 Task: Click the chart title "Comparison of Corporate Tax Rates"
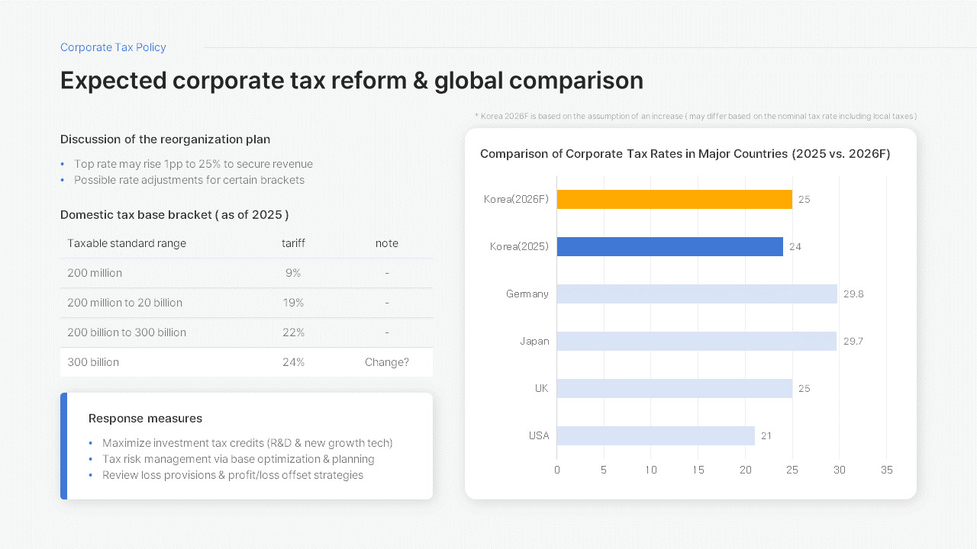pyautogui.click(x=685, y=154)
